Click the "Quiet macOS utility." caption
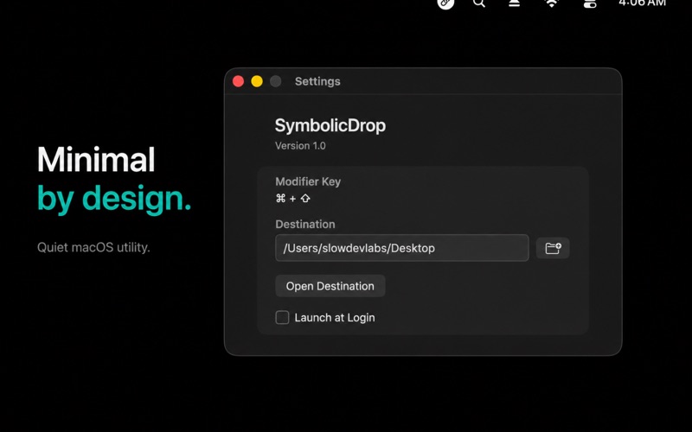This screenshot has height=432, width=692. (93, 247)
